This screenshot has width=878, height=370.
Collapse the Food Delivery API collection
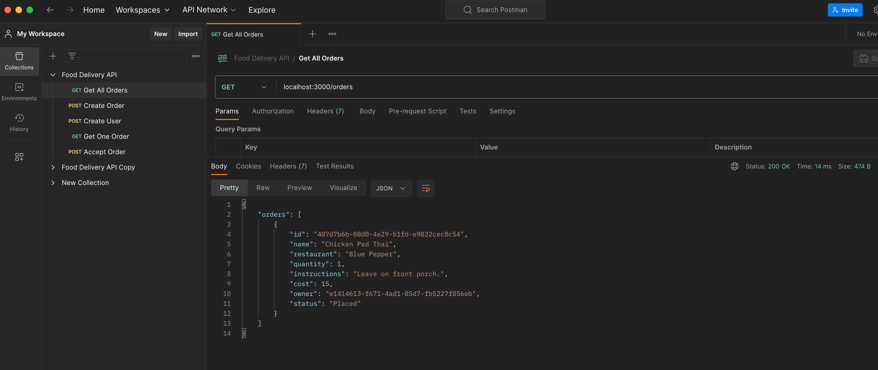click(53, 75)
